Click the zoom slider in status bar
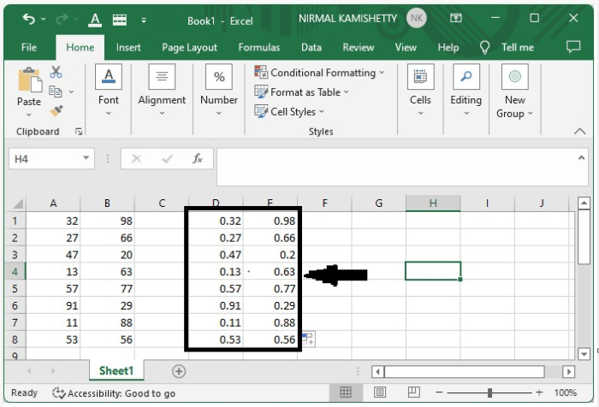The width and height of the screenshot is (599, 407). [x=490, y=392]
